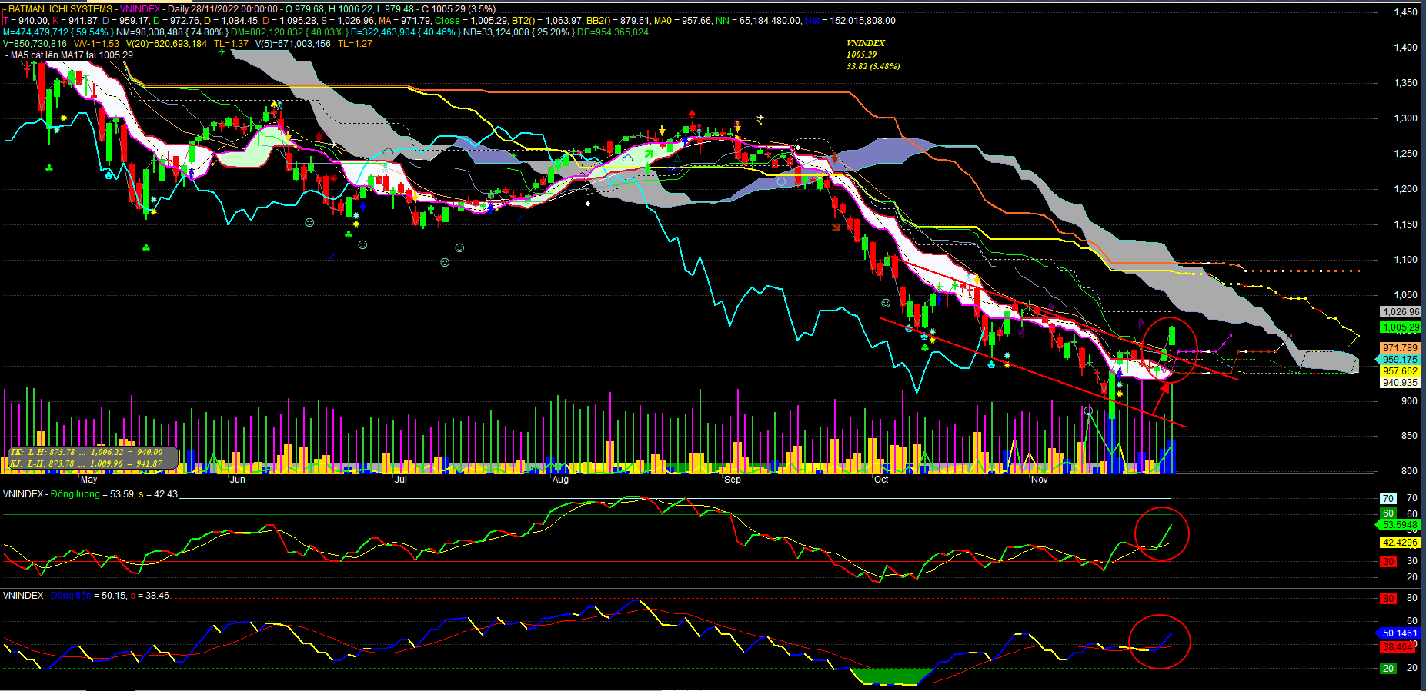Click the green 53.5948 momentum value label
This screenshot has width=1426, height=691.
[x=1398, y=525]
